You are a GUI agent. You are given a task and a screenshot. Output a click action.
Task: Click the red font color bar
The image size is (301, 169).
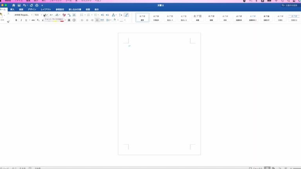pyautogui.click(x=62, y=21)
